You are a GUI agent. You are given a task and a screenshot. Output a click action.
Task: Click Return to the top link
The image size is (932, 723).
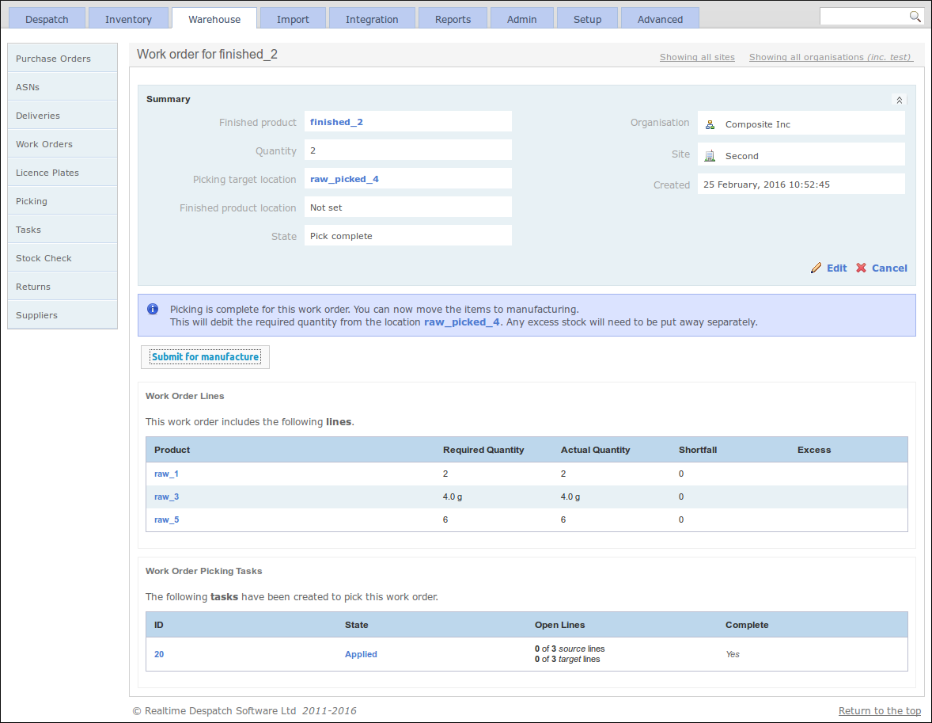(x=880, y=710)
